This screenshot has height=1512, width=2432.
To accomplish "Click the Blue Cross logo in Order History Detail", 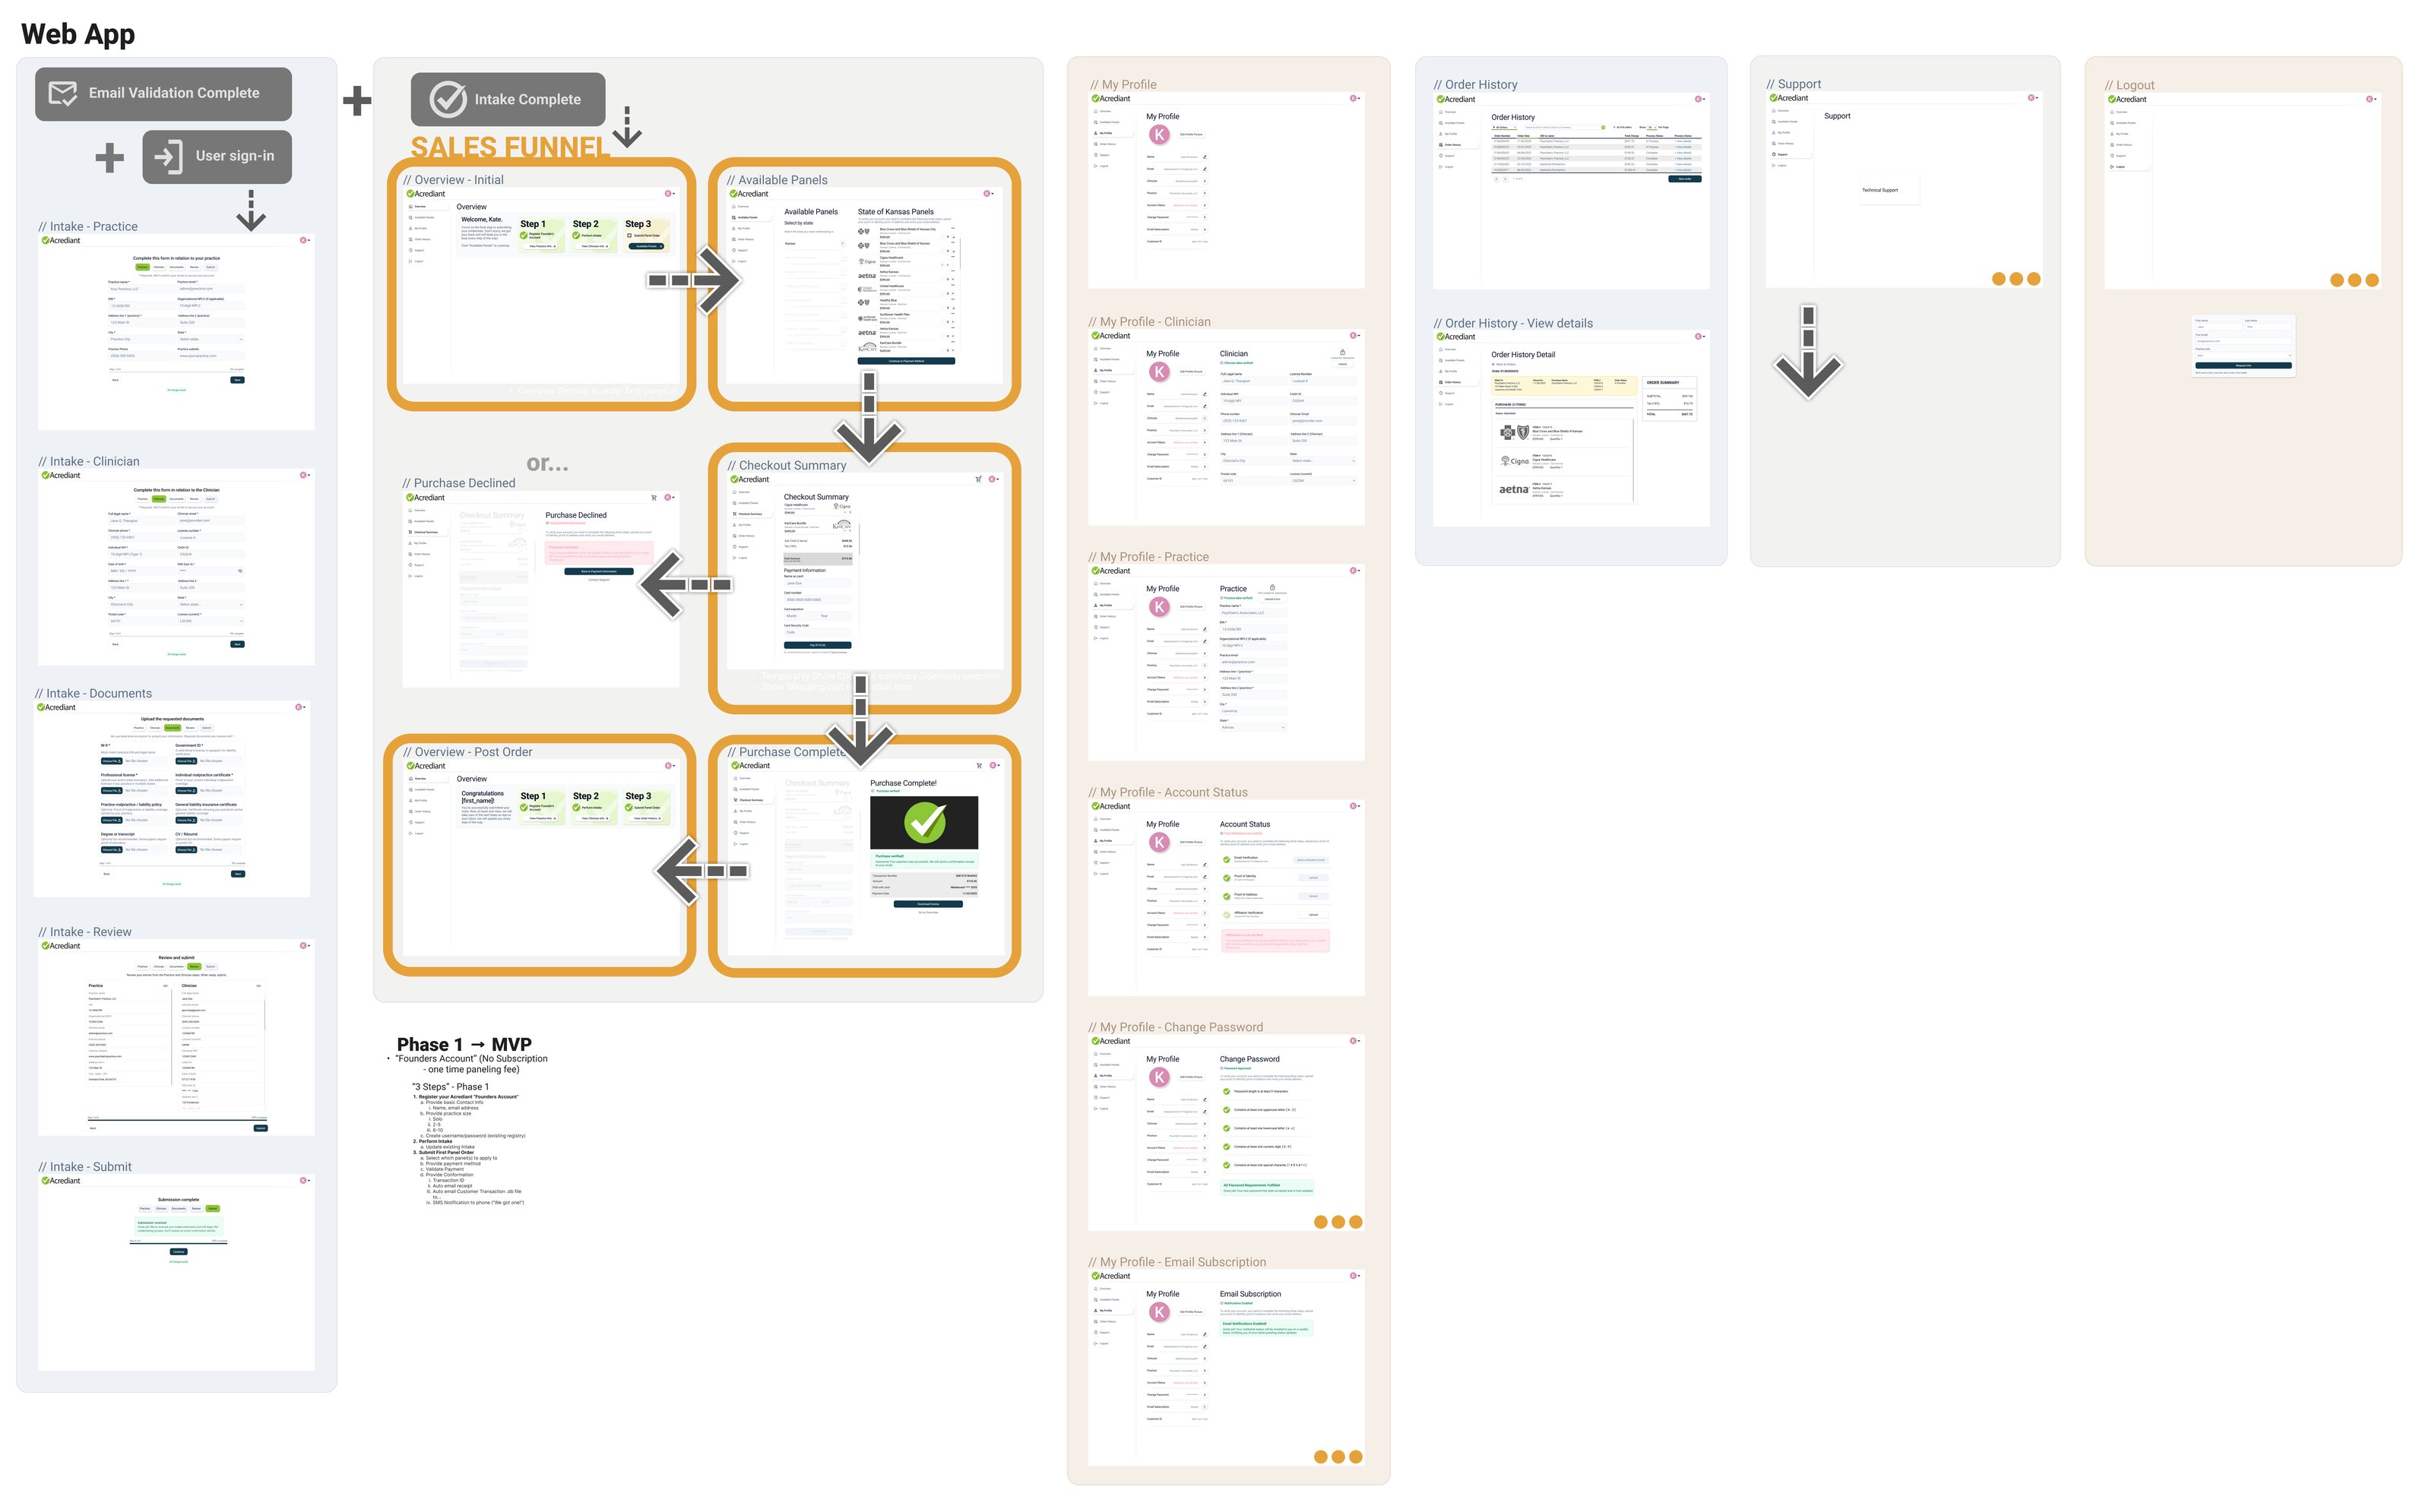I will 1515,432.
